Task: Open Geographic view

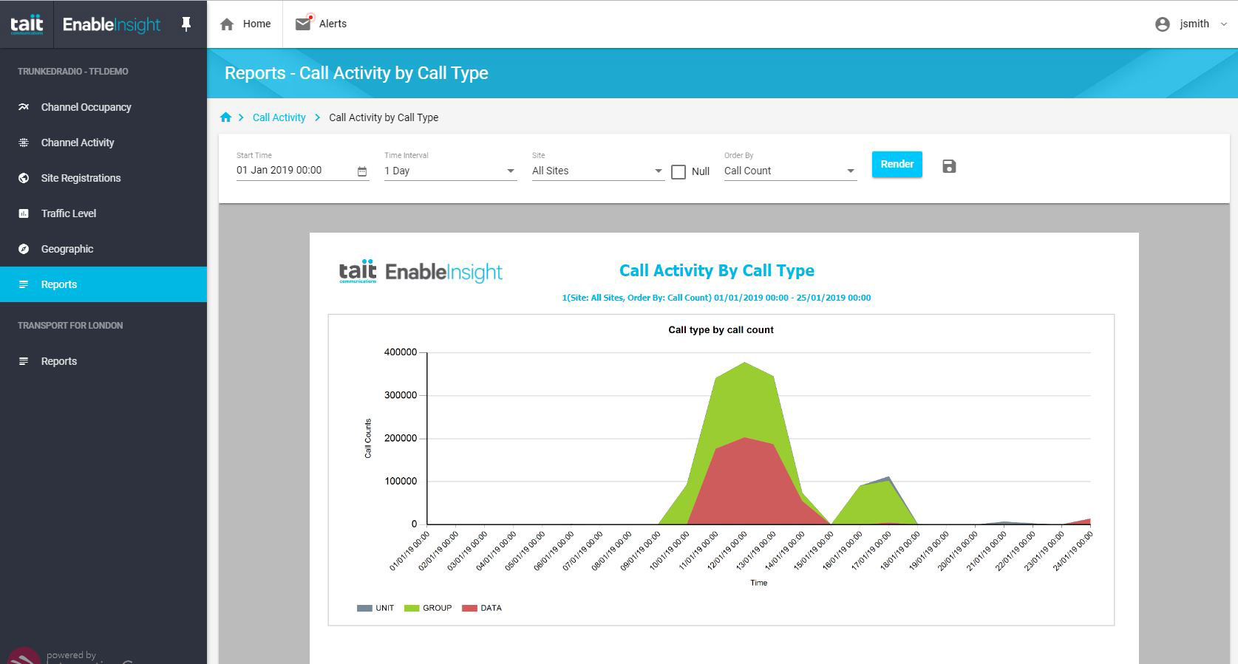Action: click(67, 249)
